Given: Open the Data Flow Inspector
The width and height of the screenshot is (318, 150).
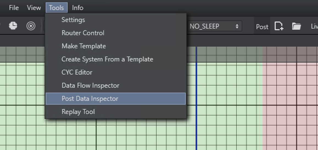Looking at the screenshot, I should [x=90, y=85].
